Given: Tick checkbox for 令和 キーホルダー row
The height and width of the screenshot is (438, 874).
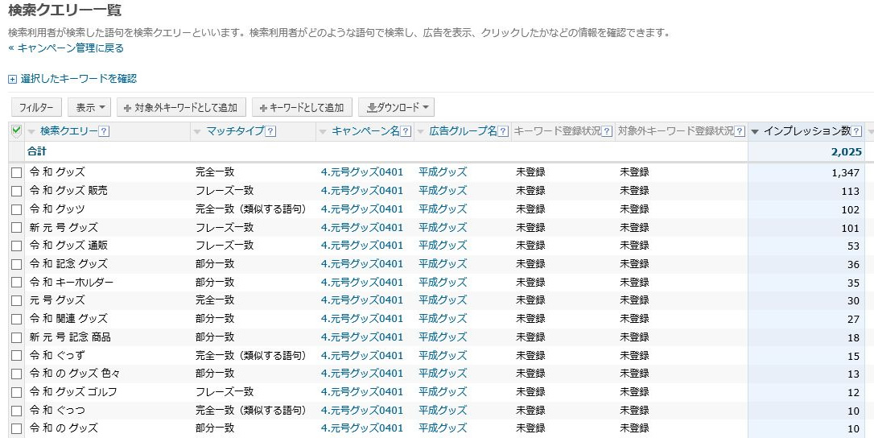Looking at the screenshot, I should 16,283.
